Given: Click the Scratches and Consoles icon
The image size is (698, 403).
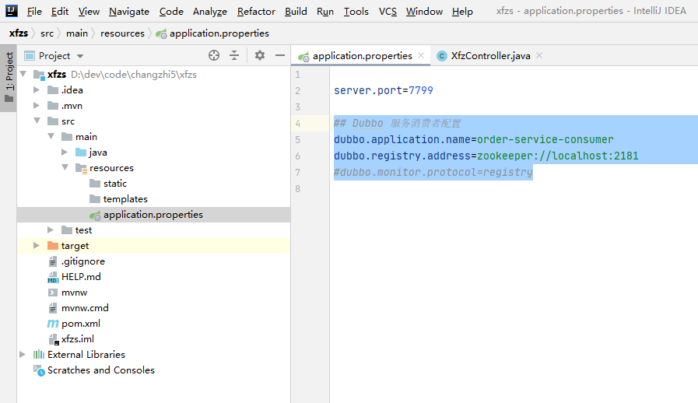Looking at the screenshot, I should [x=39, y=370].
